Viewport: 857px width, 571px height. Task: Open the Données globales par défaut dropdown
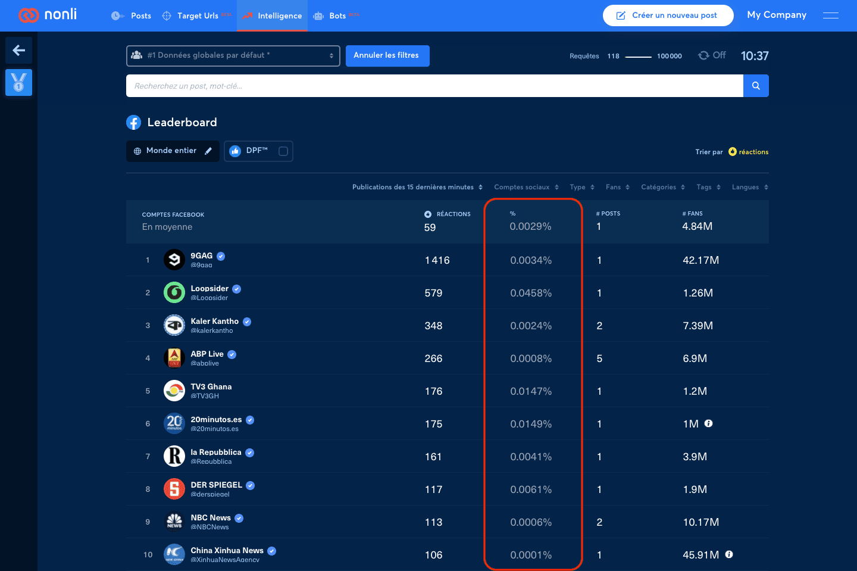pos(233,56)
